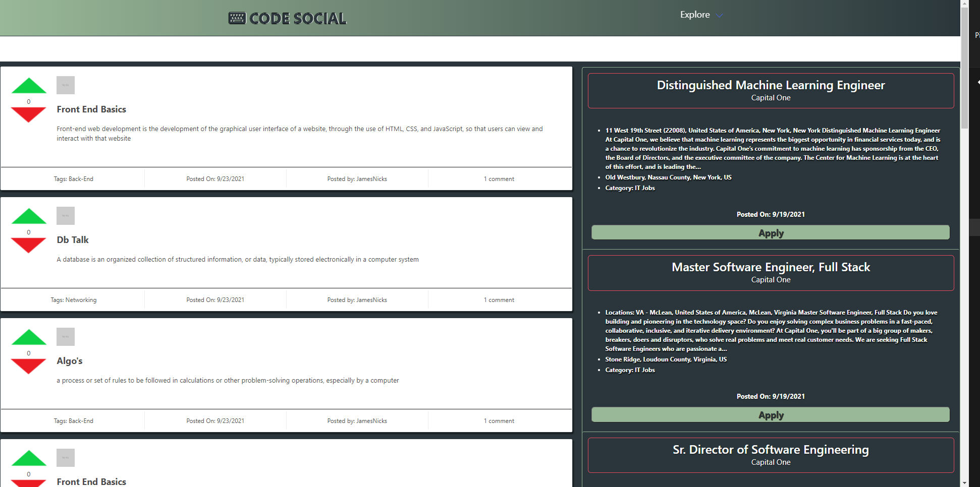View 1 comment on Algo's post
The width and height of the screenshot is (980, 487).
point(499,421)
